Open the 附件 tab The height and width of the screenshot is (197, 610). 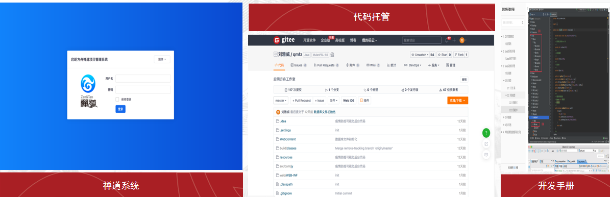353,65
